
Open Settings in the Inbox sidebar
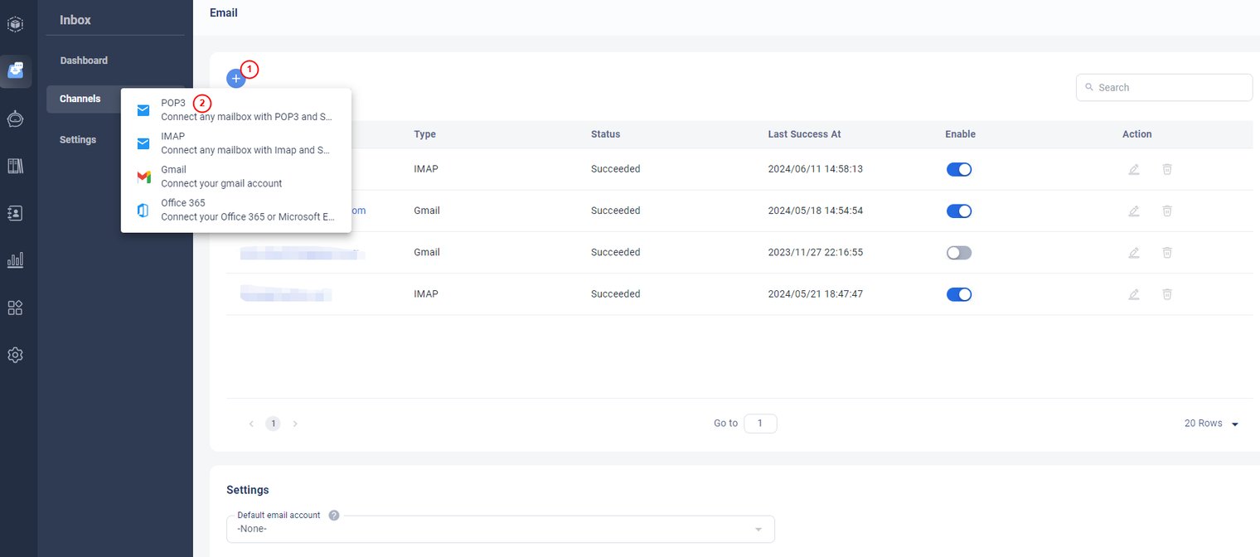pos(78,140)
